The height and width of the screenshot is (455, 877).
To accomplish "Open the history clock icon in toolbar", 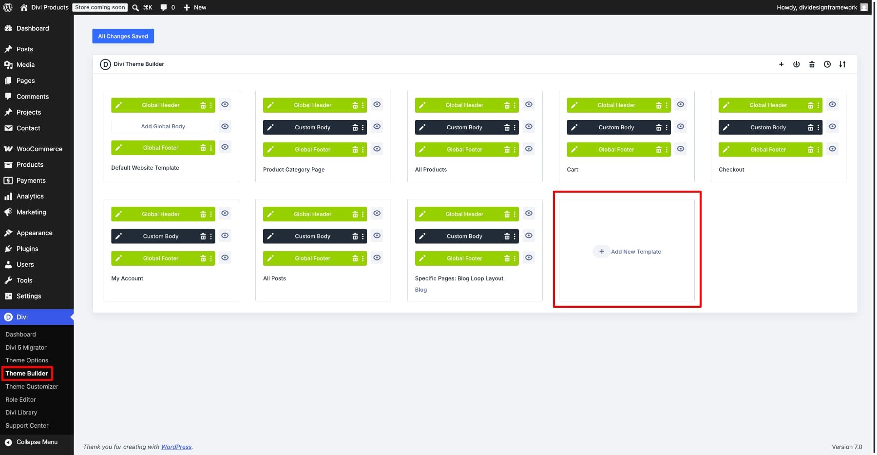I will 827,64.
